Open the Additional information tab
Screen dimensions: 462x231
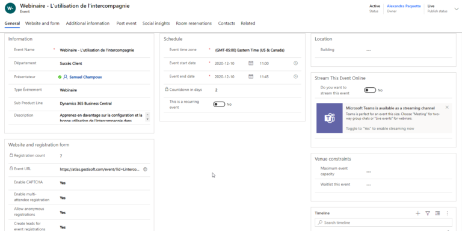(88, 23)
